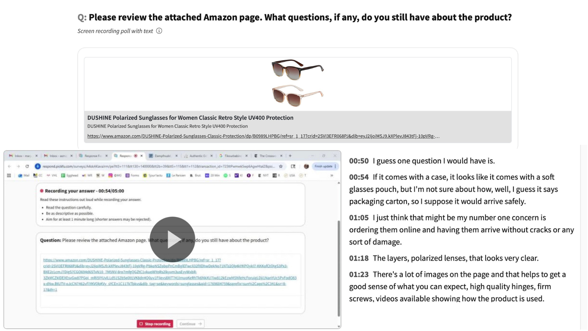Click the apps grid icon in recorded bookmarks bar
The height and width of the screenshot is (331, 588).
tap(9, 175)
